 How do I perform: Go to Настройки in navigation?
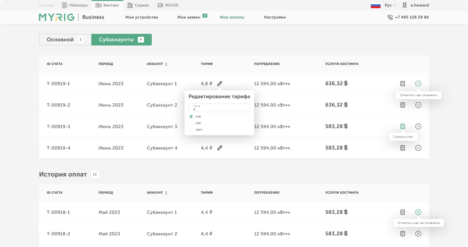(274, 17)
